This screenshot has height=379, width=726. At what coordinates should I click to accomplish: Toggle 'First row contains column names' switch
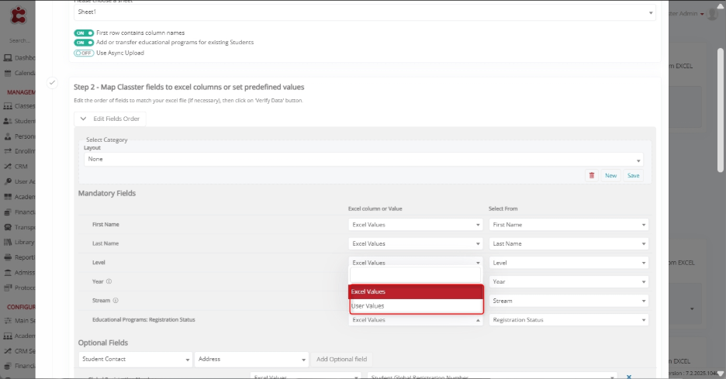[84, 33]
